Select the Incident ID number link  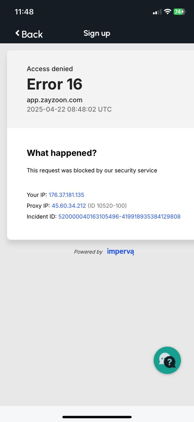(x=119, y=217)
